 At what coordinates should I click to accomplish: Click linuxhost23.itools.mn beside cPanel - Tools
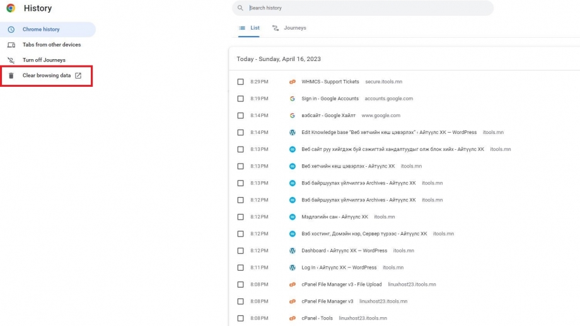pos(363,318)
